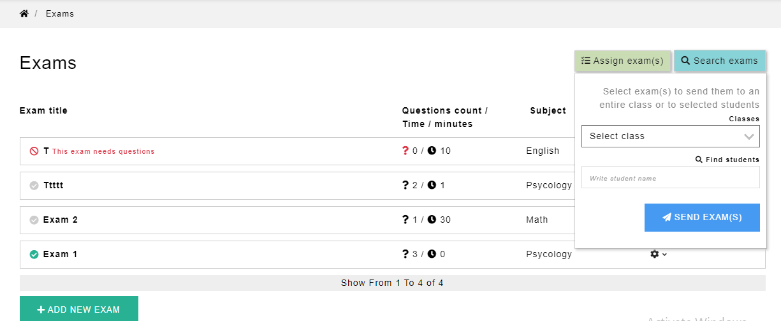Focus the Write student name field
The image size is (781, 321).
coord(670,178)
